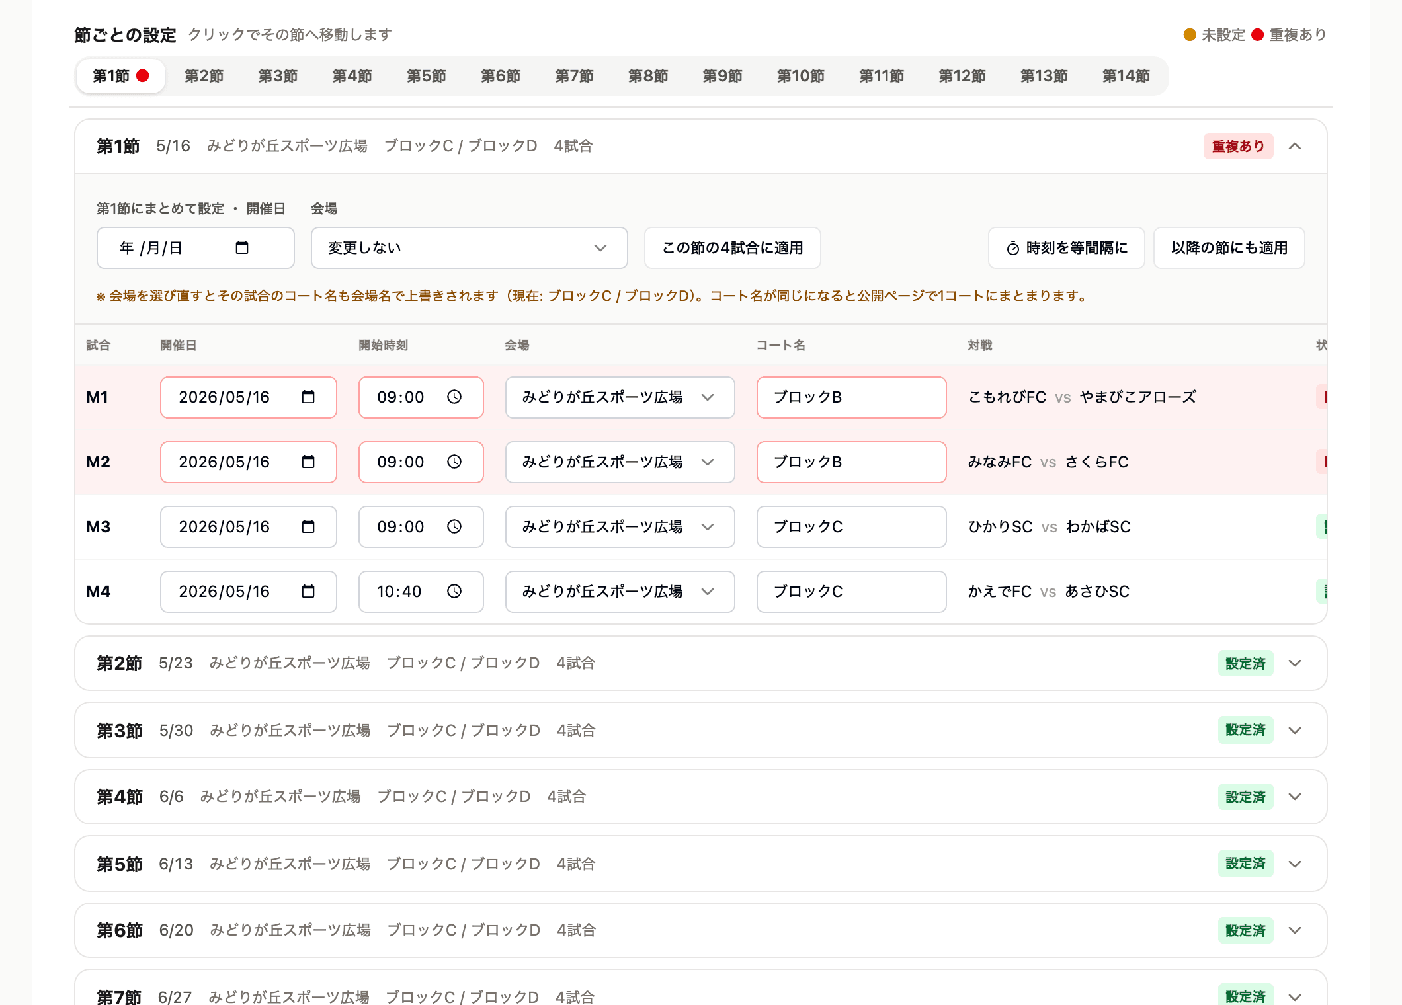The image size is (1402, 1005).
Task: Click the 設定済 badge on 第2節 row
Action: pyautogui.click(x=1245, y=663)
